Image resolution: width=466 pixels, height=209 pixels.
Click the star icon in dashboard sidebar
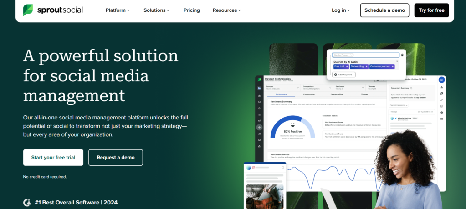(260, 146)
